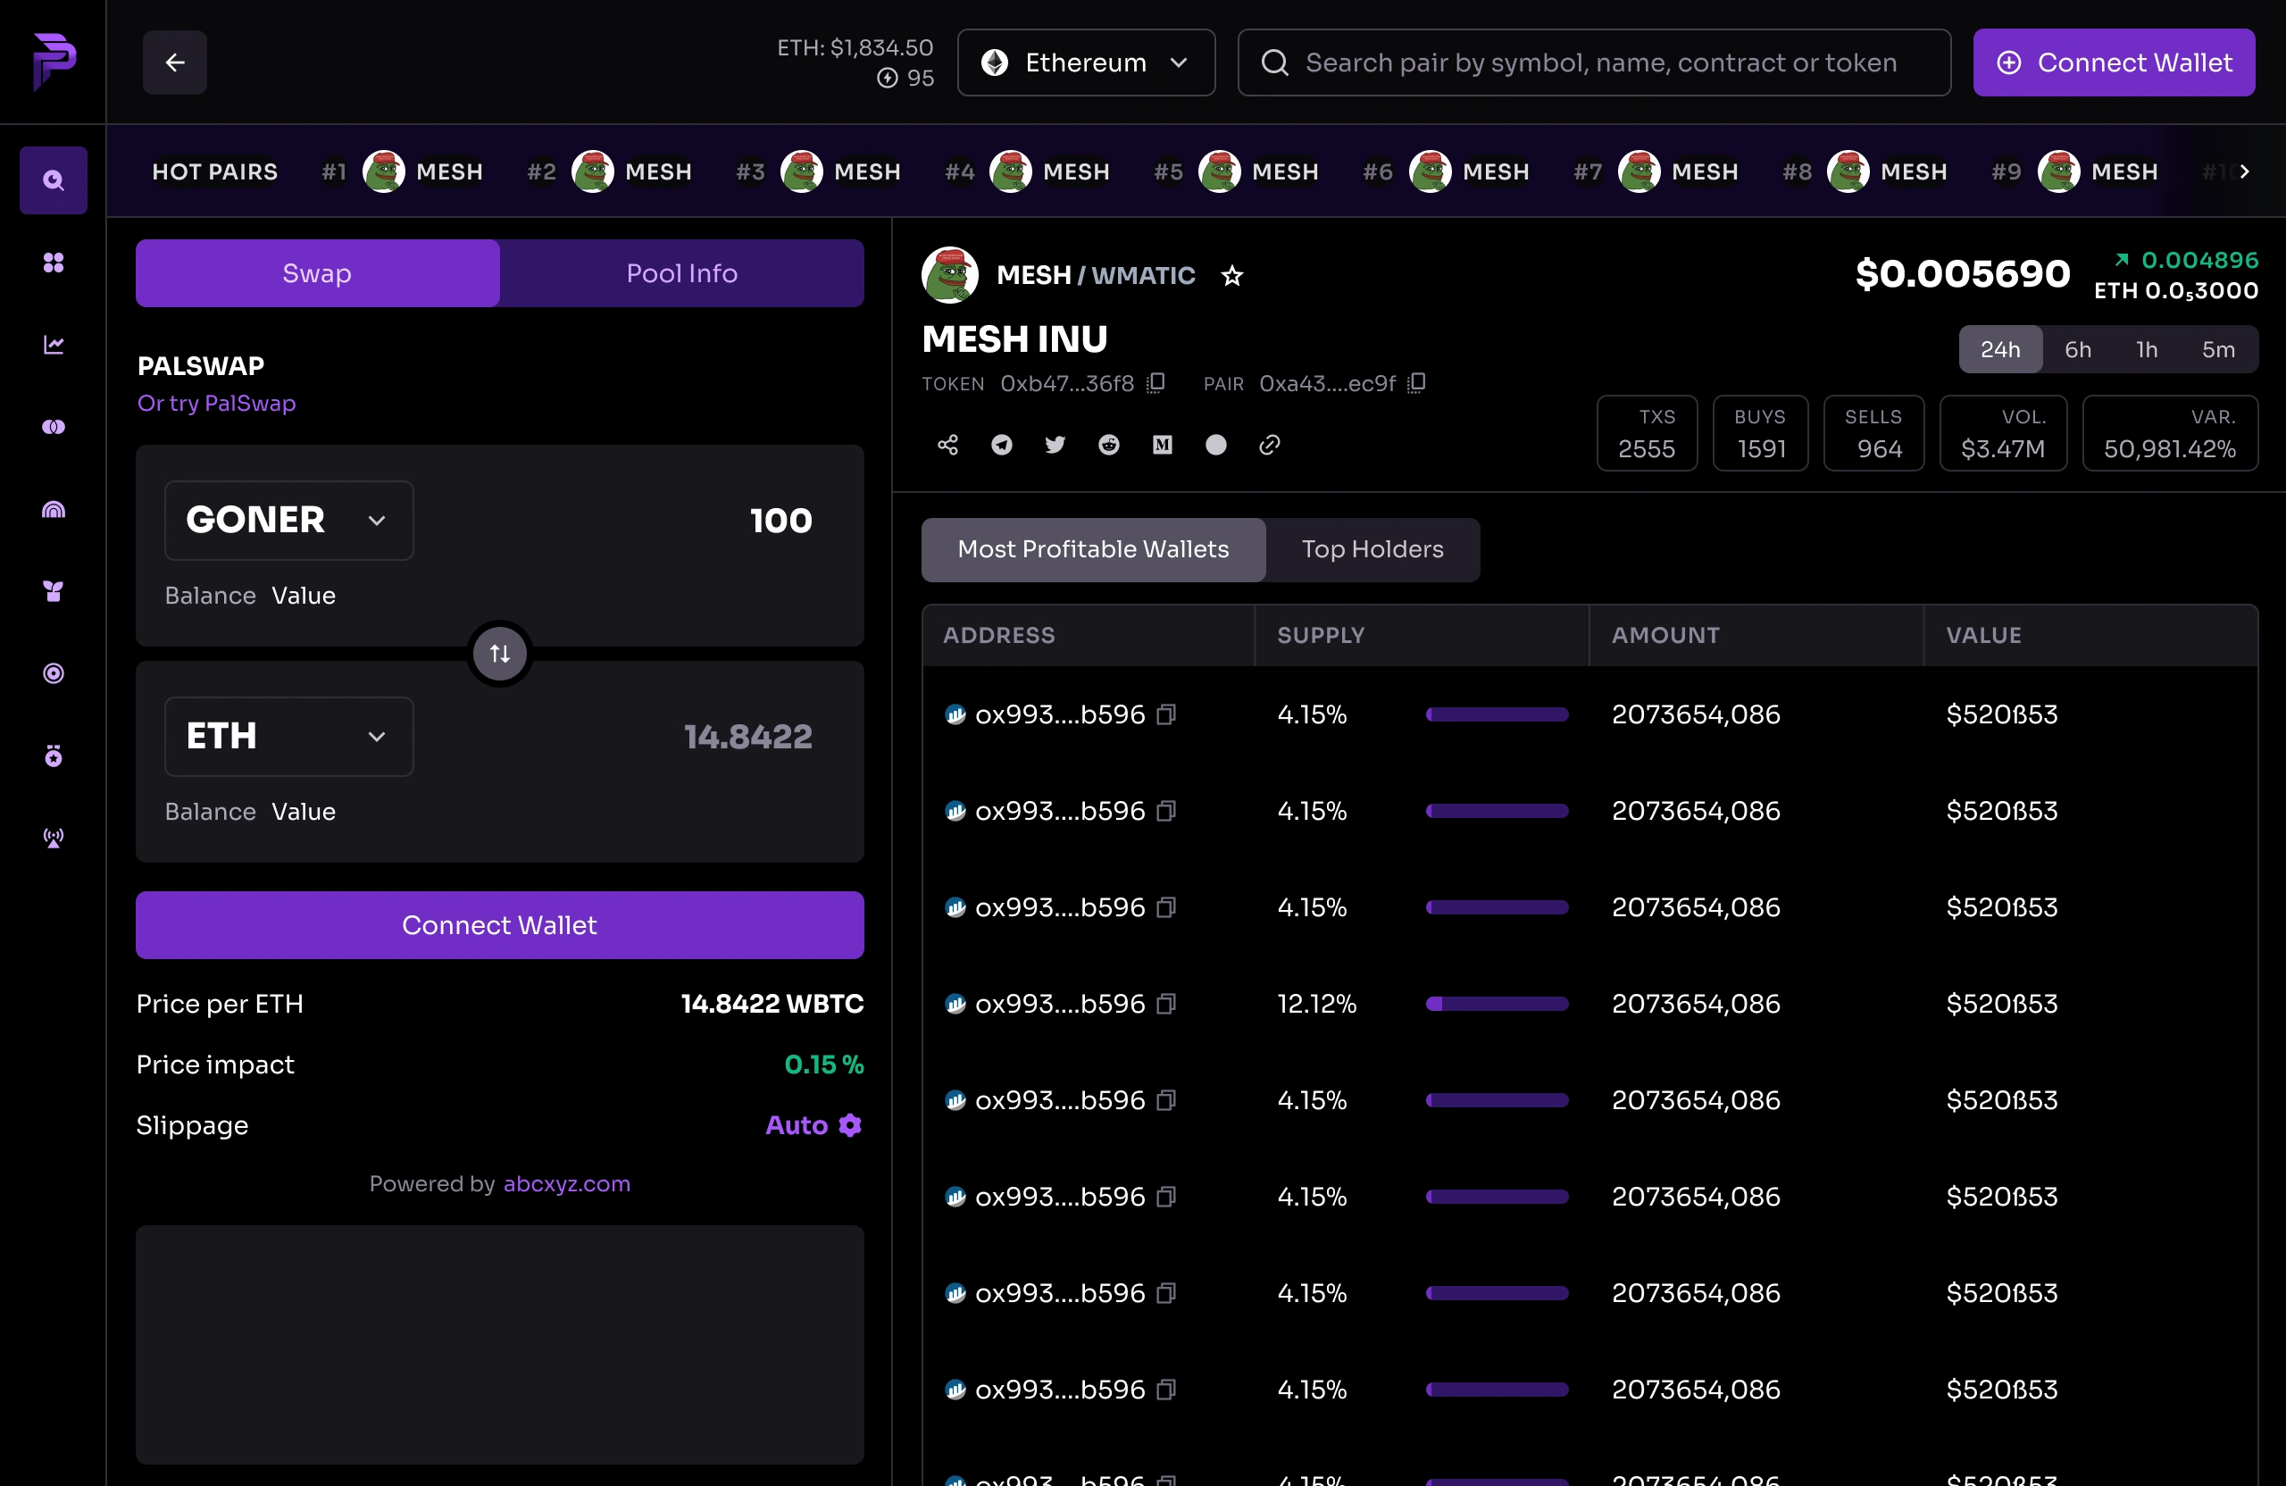Image resolution: width=2286 pixels, height=1486 pixels.
Task: Open the pair search sidebar icon
Action: [x=53, y=179]
